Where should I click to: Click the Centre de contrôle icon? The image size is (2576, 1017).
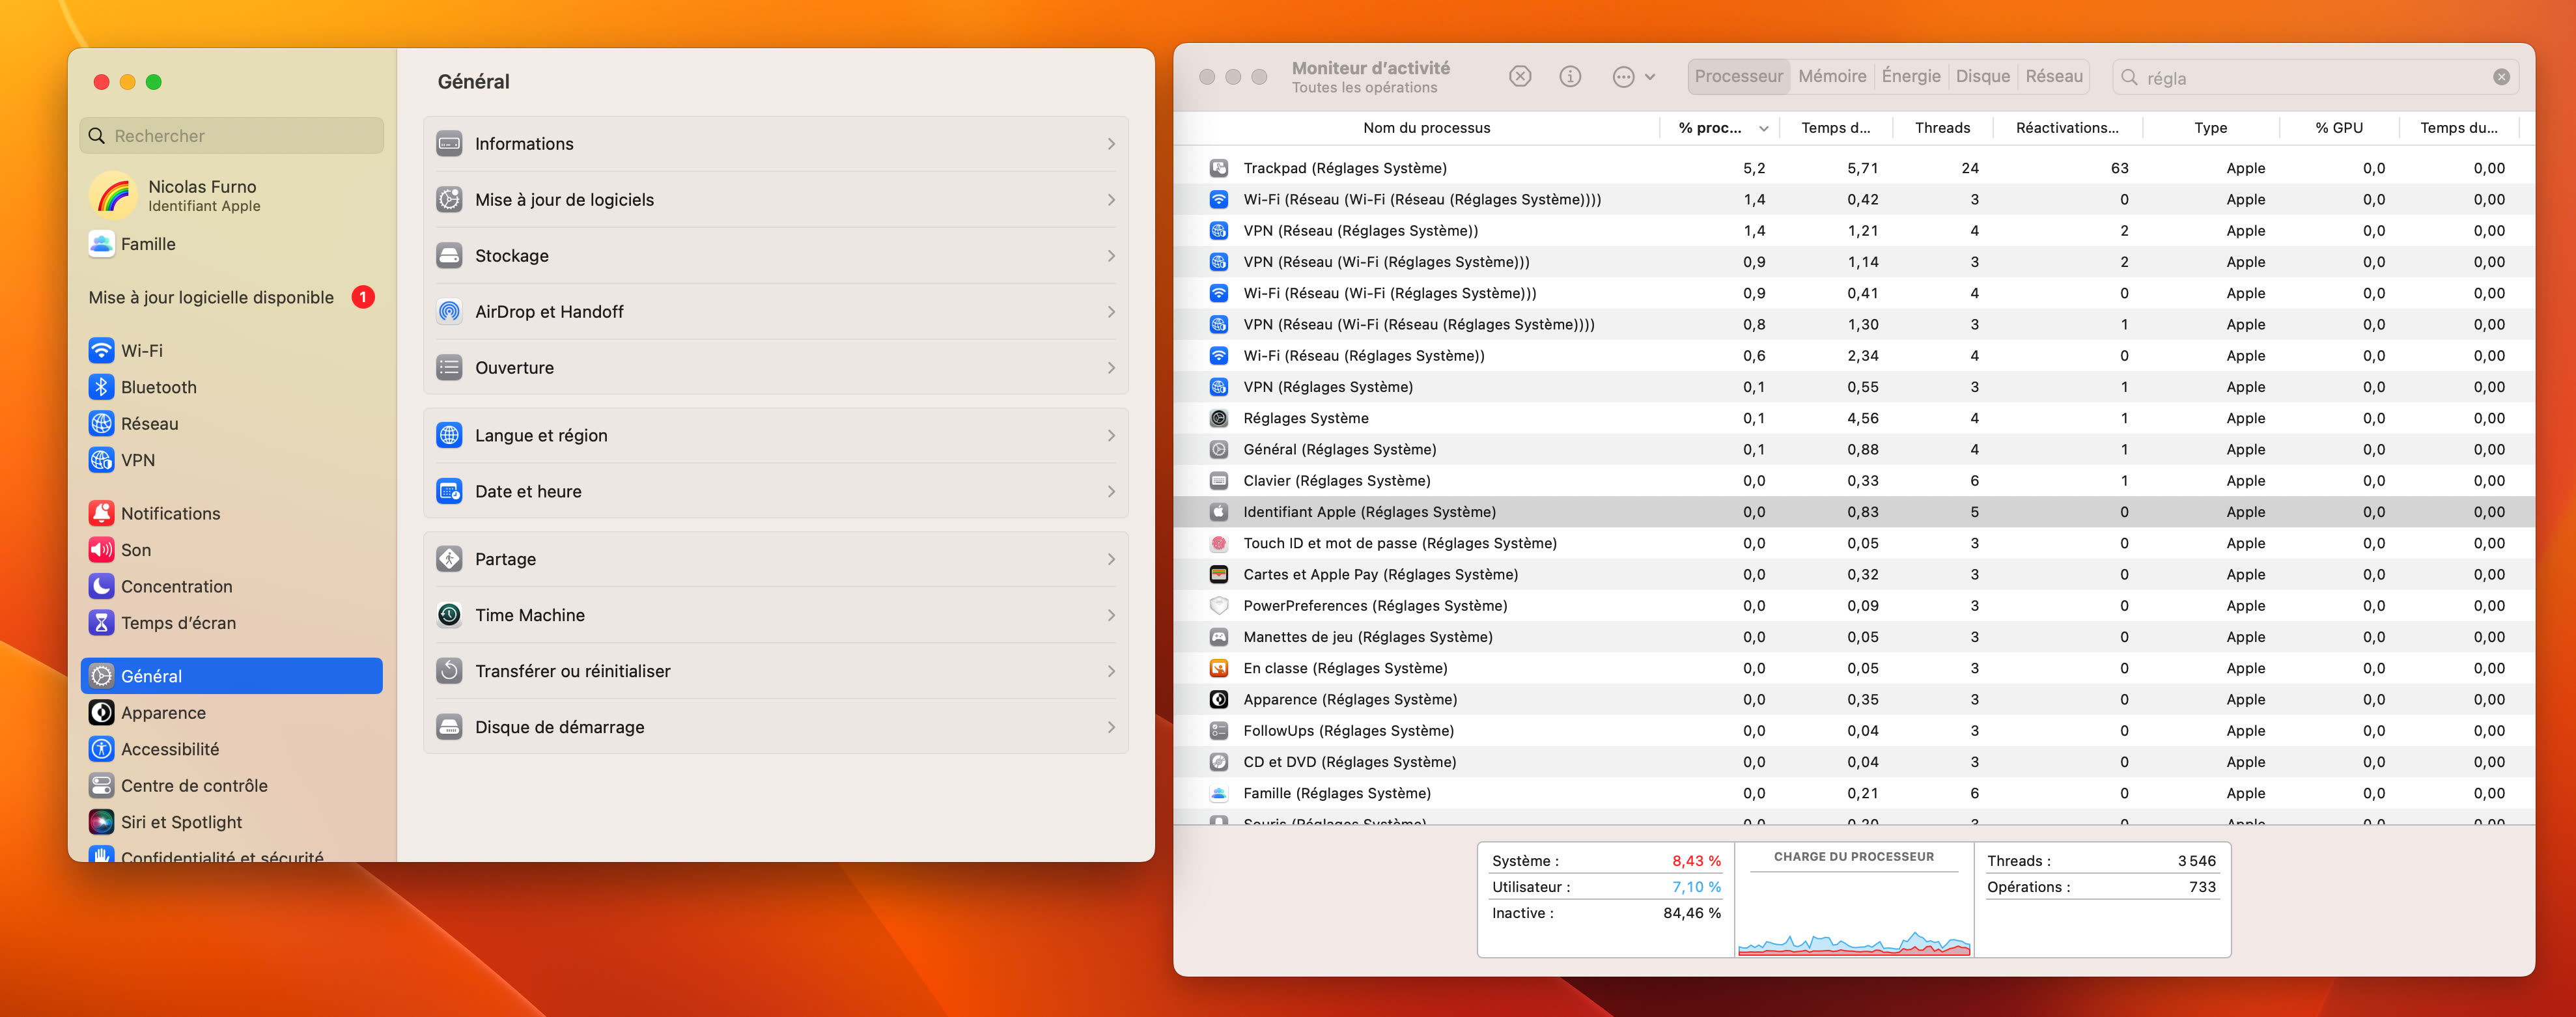[101, 785]
